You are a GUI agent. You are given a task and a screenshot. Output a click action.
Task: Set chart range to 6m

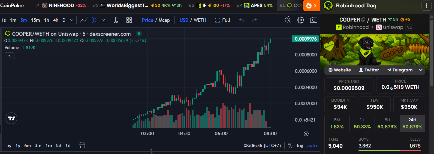28,146
